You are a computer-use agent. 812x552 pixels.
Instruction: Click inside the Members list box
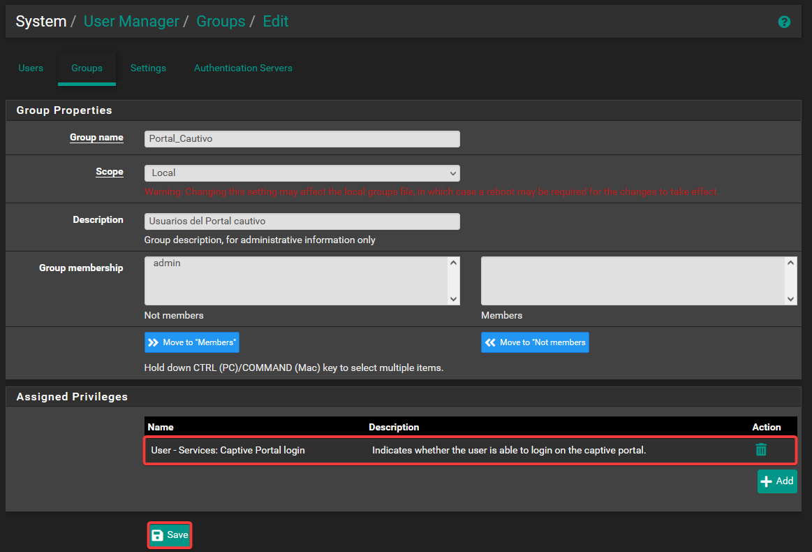[632, 280]
